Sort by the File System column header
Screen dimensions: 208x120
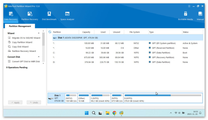pyautogui.click(x=134, y=32)
